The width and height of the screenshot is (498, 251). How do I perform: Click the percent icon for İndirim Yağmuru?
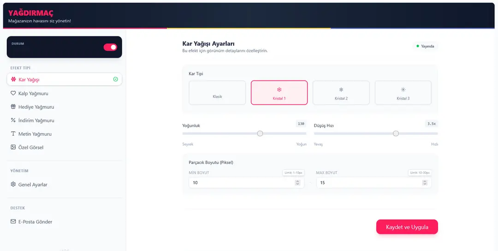coord(13,120)
